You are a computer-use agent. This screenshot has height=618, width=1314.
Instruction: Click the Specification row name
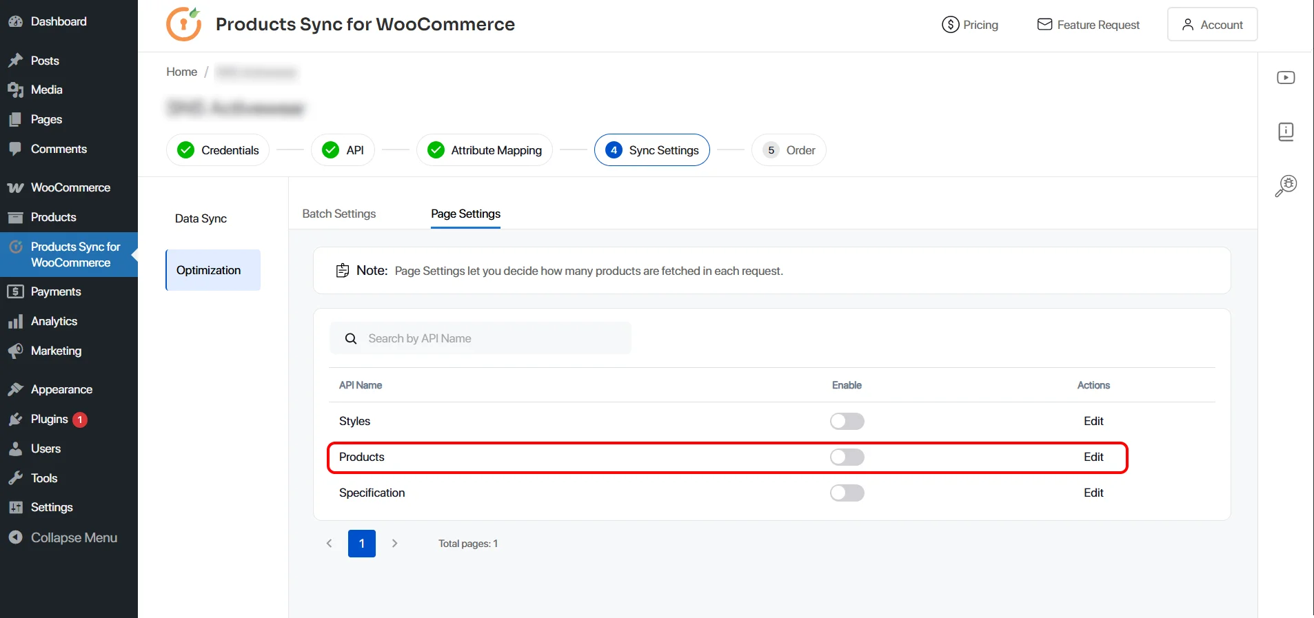(372, 493)
